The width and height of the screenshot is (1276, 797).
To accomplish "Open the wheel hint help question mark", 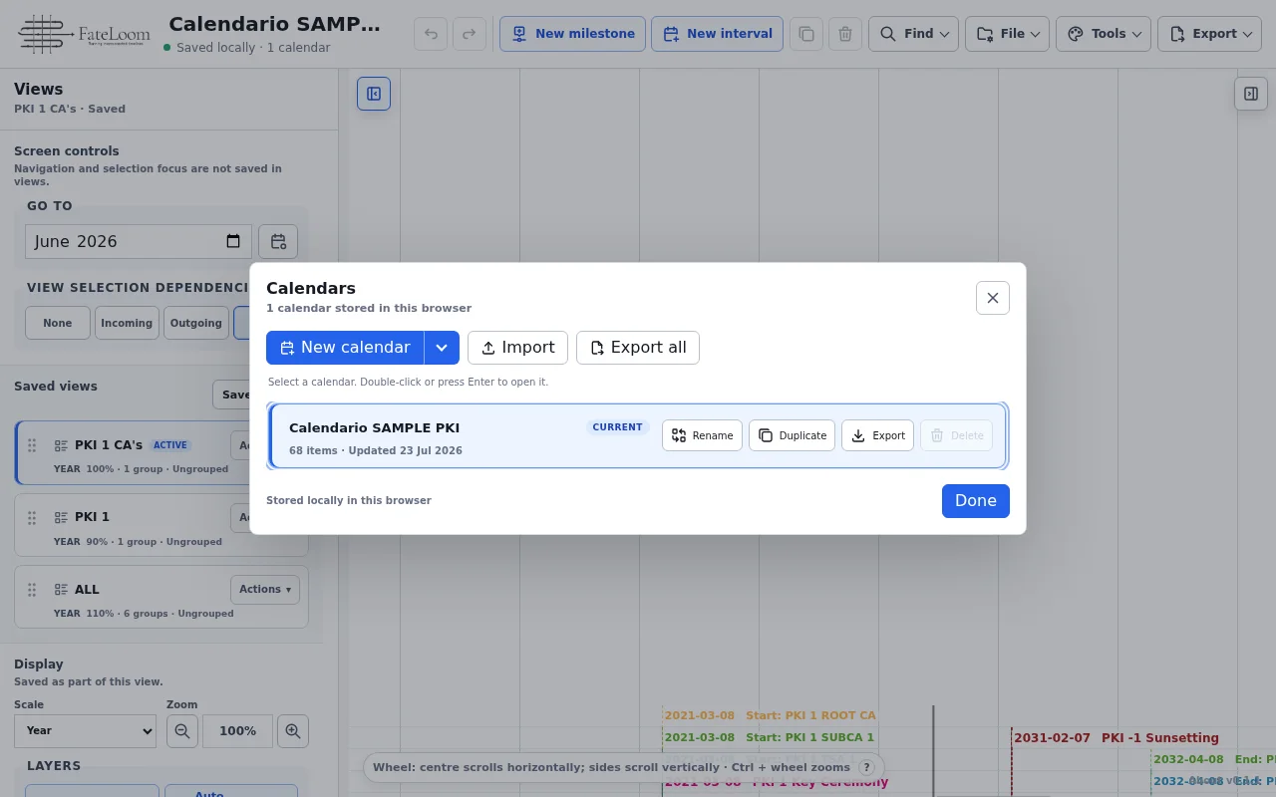I will pyautogui.click(x=867, y=767).
